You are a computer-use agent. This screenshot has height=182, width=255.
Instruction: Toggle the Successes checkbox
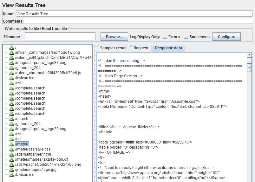[x=186, y=37]
